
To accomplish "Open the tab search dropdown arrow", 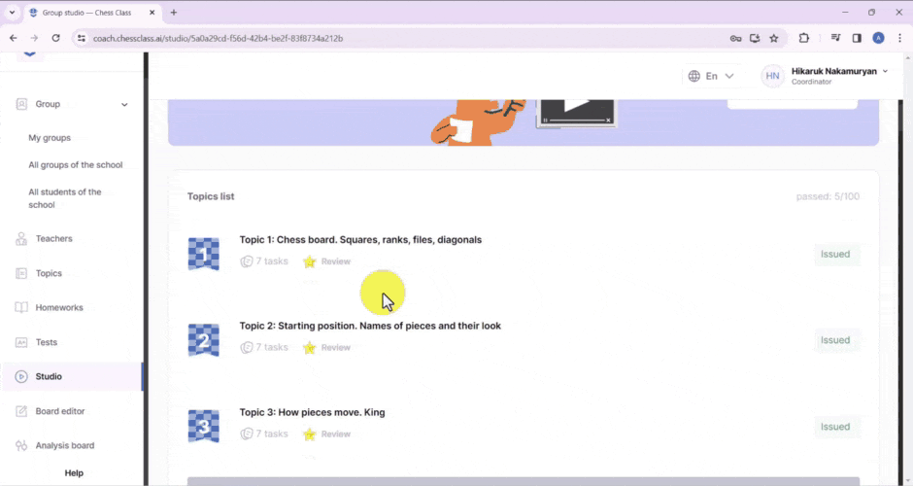I will point(12,13).
